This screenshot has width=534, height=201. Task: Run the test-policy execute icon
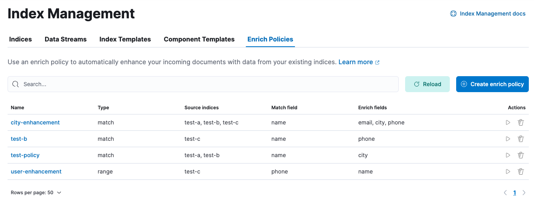click(508, 155)
